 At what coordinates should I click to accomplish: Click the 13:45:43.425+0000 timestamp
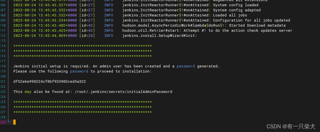tap(58, 31)
